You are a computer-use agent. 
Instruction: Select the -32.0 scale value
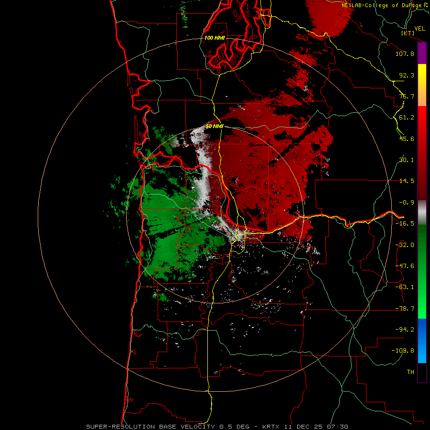point(405,245)
